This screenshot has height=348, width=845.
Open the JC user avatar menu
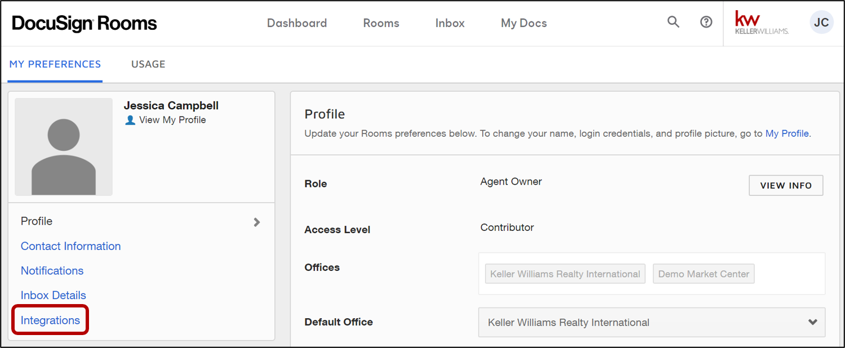tap(821, 23)
